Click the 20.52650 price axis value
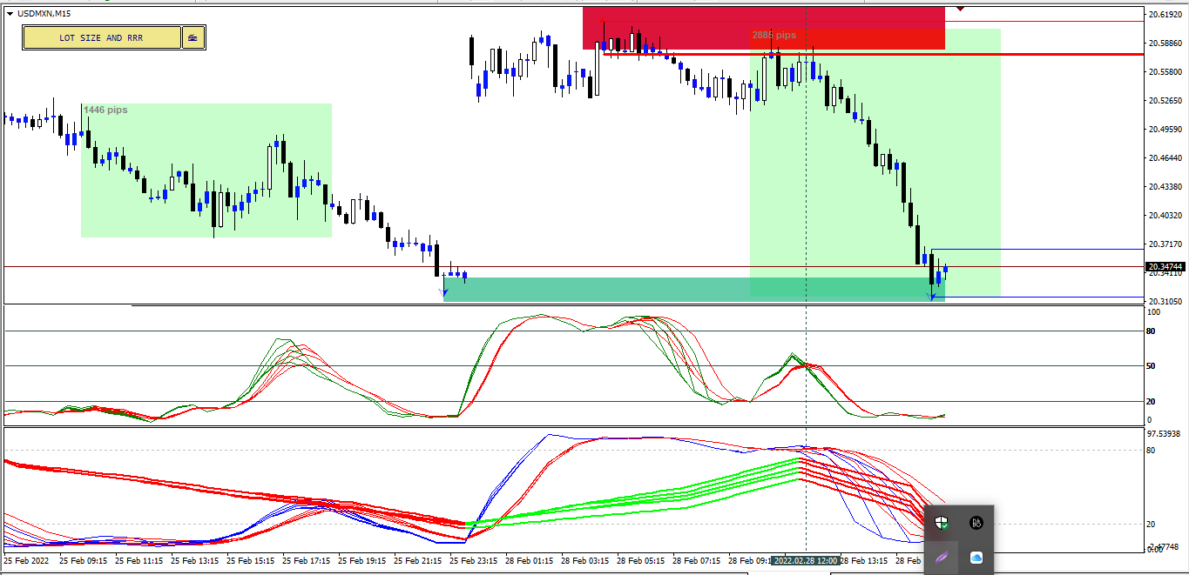 point(1165,101)
